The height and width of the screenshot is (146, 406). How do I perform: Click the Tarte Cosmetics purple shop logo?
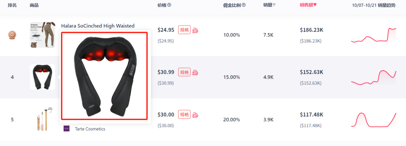point(67,129)
